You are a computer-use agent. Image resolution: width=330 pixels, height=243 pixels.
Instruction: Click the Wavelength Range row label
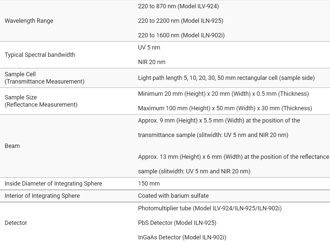(29, 21)
